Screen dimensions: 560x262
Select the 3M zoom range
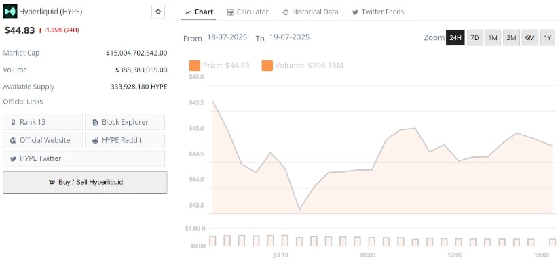point(511,38)
